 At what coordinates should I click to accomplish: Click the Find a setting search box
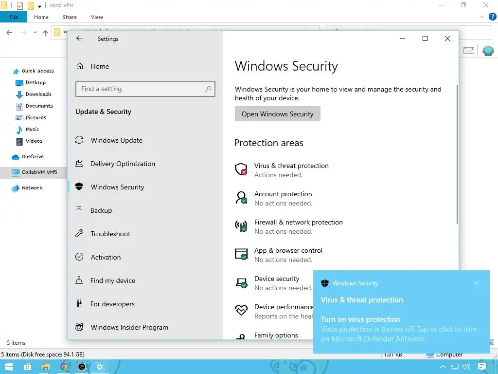(145, 89)
